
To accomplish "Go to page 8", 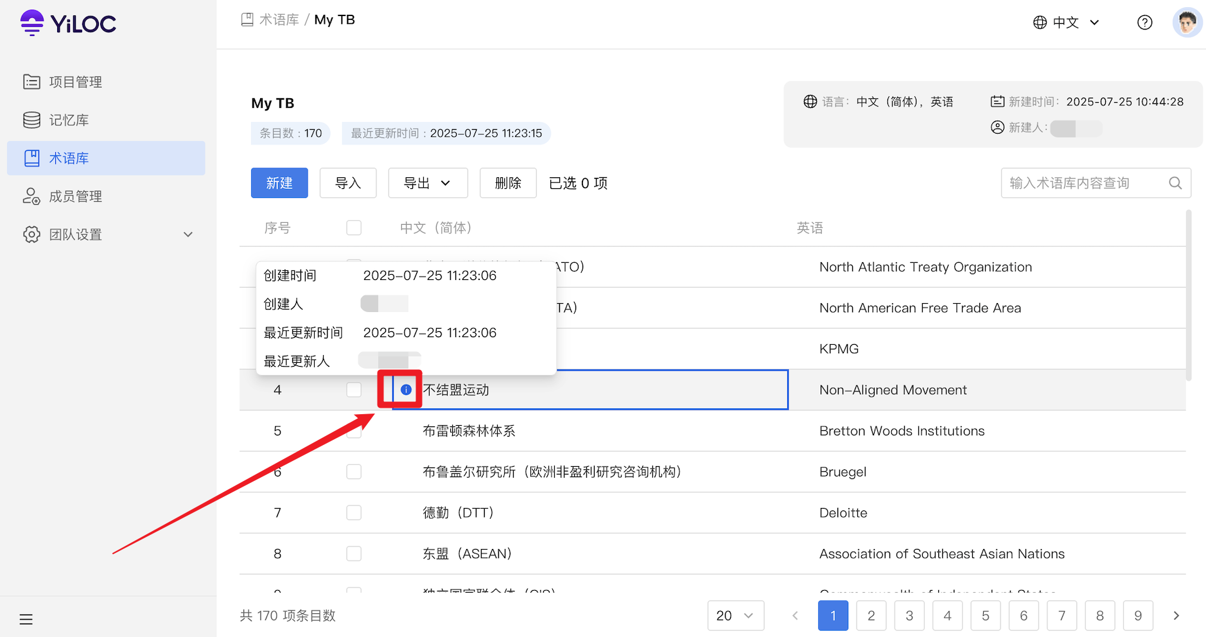I will click(1100, 616).
